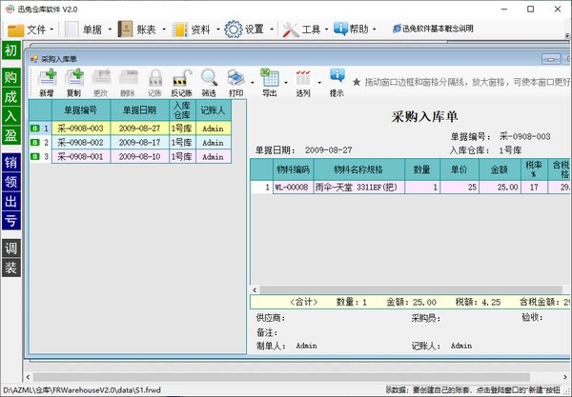Open the 帮助 menu
572x397 pixels.
pos(352,30)
